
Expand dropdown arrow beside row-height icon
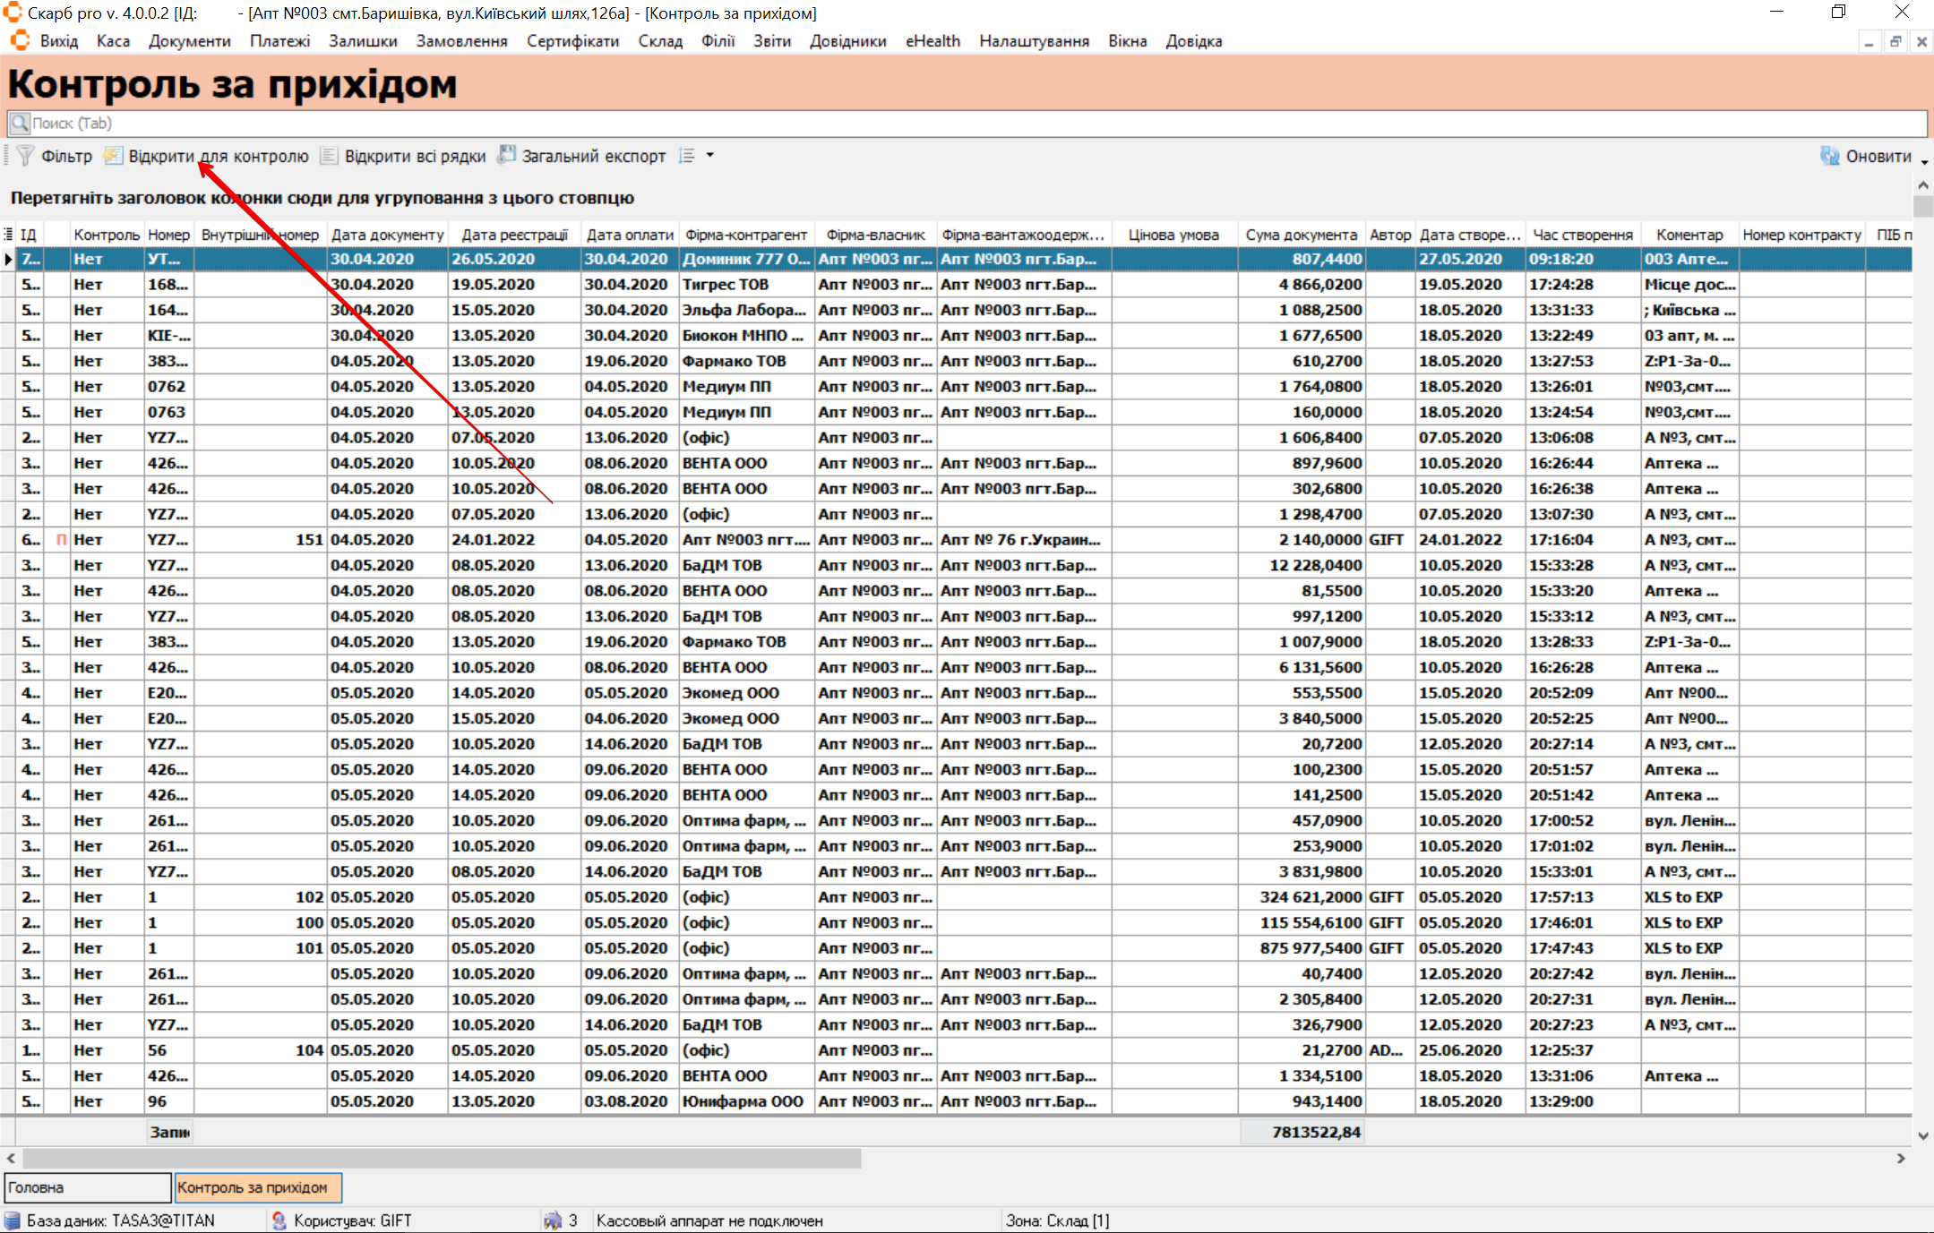click(x=710, y=156)
